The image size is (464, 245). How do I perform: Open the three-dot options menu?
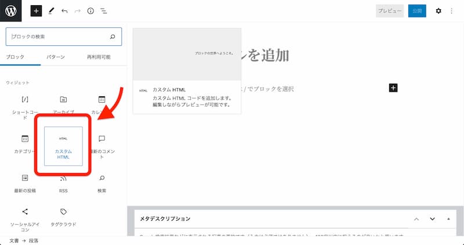pos(452,11)
